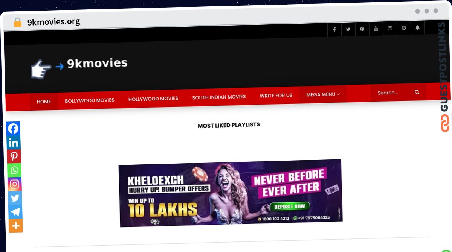Expand the Mega Menu dropdown

[323, 94]
